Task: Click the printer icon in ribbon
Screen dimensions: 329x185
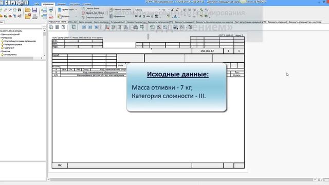Action: (x=34, y=16)
